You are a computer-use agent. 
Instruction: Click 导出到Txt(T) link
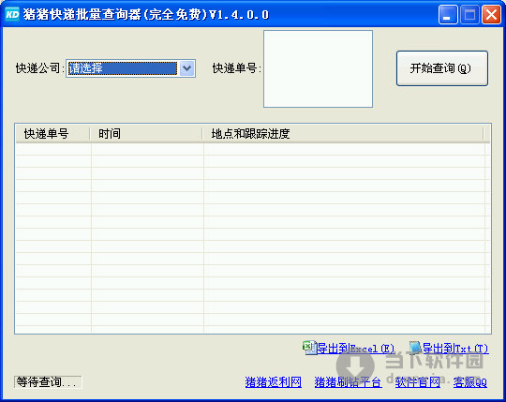[x=455, y=349]
